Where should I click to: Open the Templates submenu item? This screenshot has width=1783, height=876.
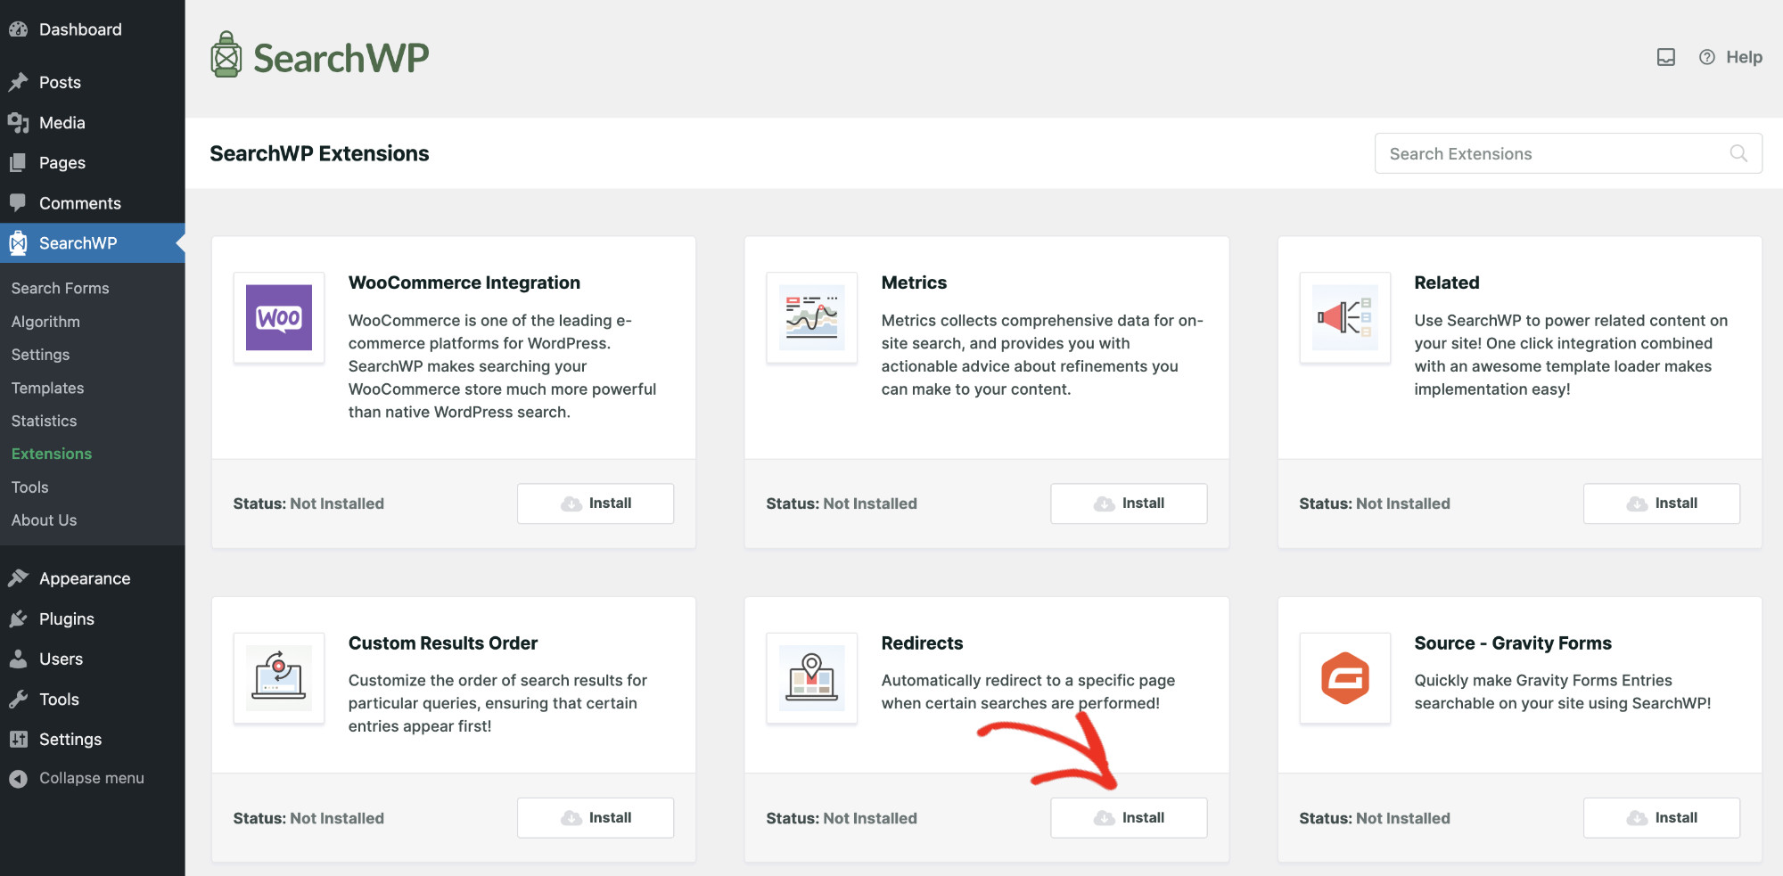[47, 388]
